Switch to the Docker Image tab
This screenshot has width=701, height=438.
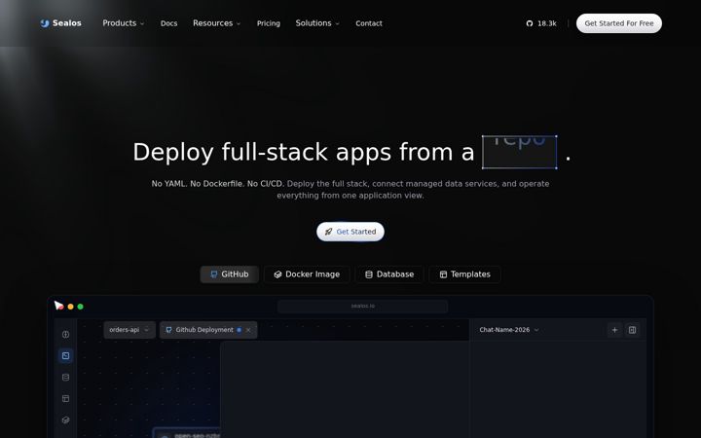(307, 274)
